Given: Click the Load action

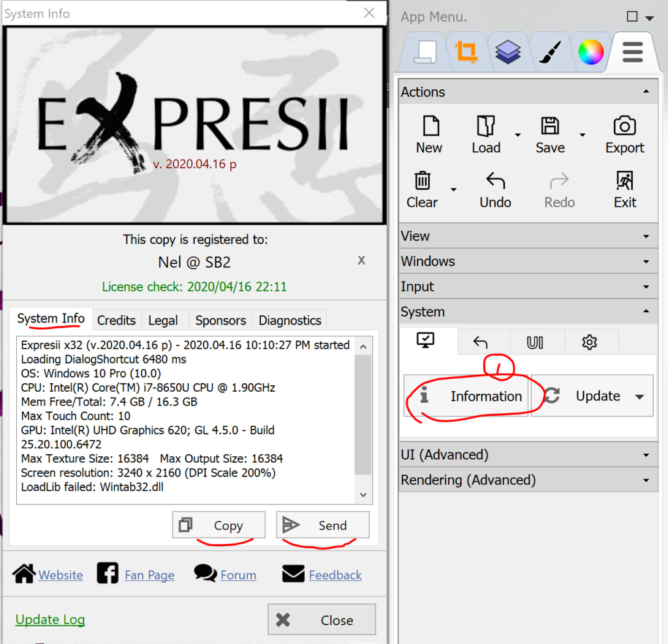Looking at the screenshot, I should 485,134.
